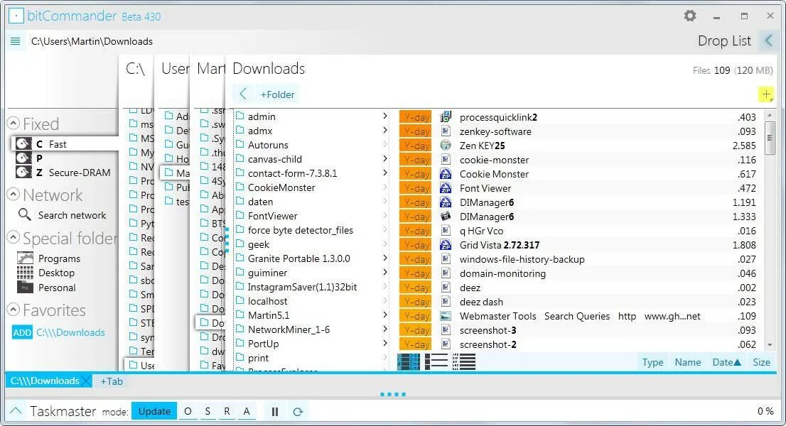Click the Webmaster Tools image icon
The height and width of the screenshot is (426, 786).
pyautogui.click(x=445, y=316)
